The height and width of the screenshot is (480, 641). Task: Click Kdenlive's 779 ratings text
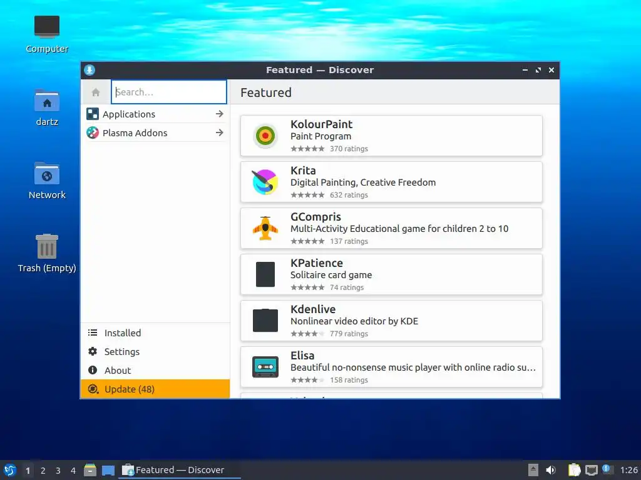coord(349,334)
